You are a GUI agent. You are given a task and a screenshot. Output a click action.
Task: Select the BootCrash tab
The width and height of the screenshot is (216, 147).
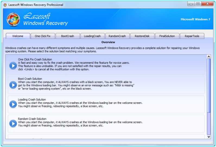click(x=68, y=36)
